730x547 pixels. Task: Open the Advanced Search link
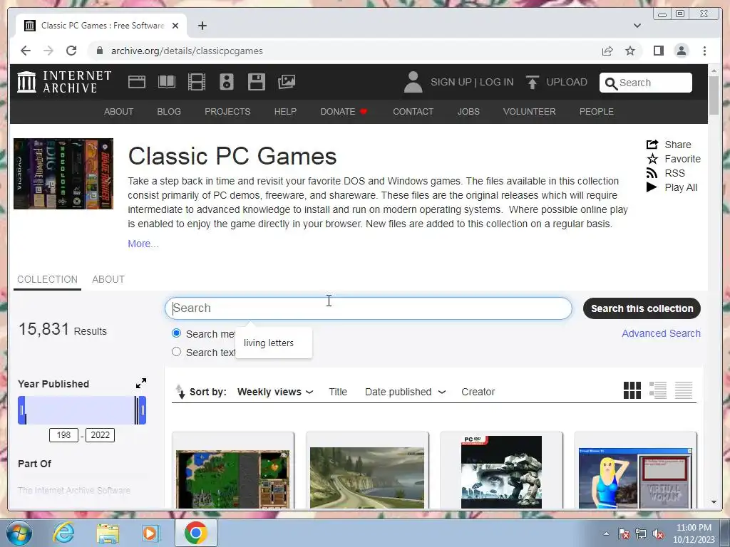[661, 333]
